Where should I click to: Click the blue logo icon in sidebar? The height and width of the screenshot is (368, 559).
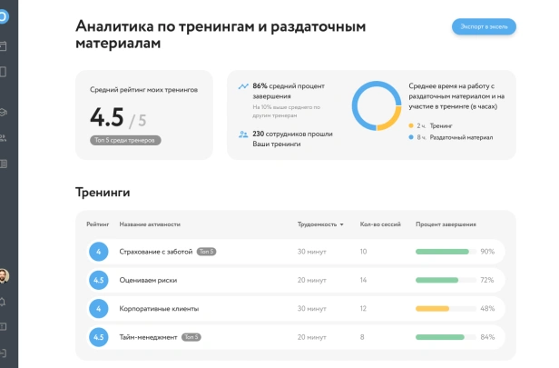pyautogui.click(x=4, y=16)
